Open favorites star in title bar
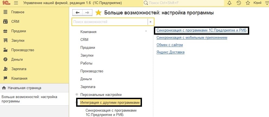This screenshot has width=269, height=117. point(248,3)
